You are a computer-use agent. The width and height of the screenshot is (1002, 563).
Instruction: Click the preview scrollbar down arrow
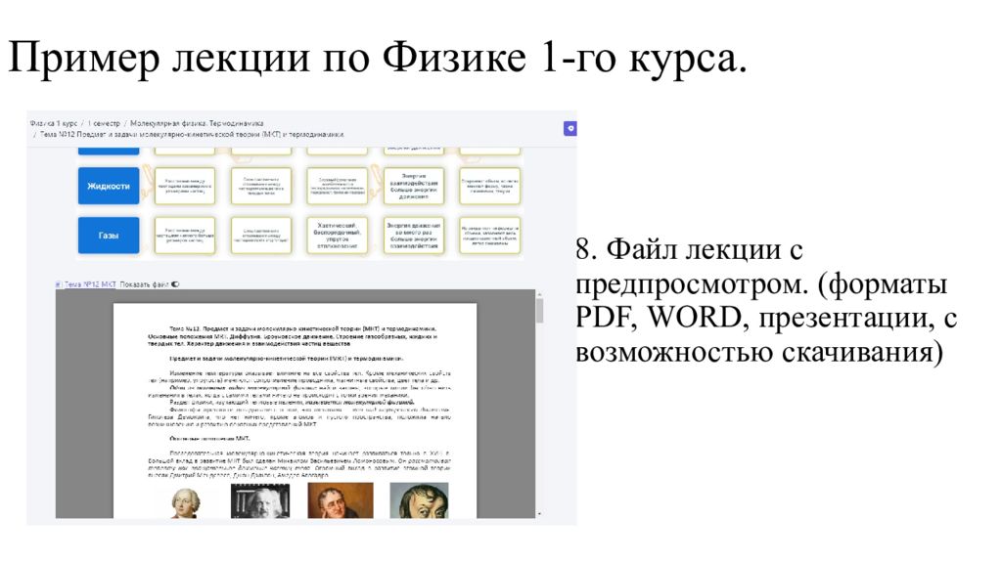pyautogui.click(x=539, y=511)
